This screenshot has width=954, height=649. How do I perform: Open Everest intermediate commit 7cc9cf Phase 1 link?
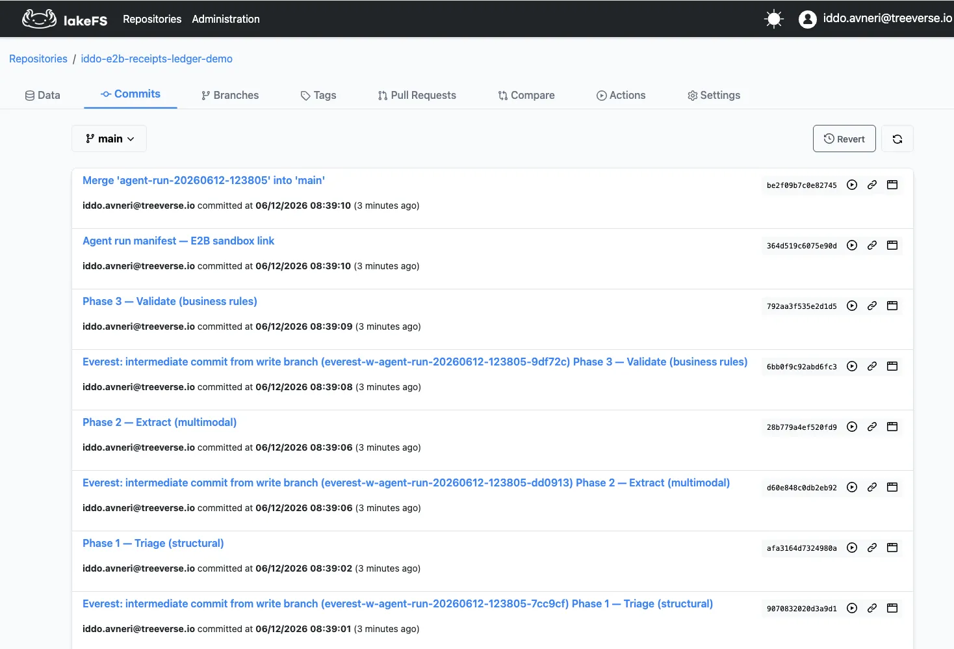click(x=398, y=603)
